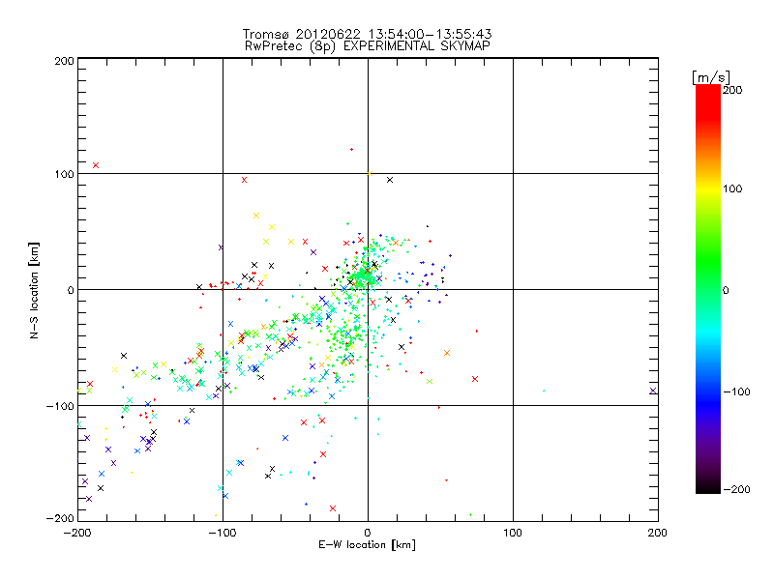774x580 pixels.
Task: Click the y-axis '0' tick label
Action: [71, 290]
